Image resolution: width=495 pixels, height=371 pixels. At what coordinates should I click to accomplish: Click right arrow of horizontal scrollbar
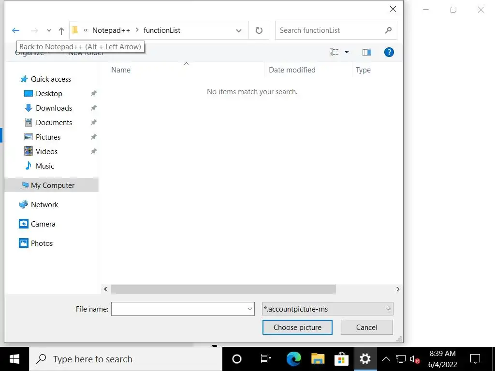[x=398, y=289]
